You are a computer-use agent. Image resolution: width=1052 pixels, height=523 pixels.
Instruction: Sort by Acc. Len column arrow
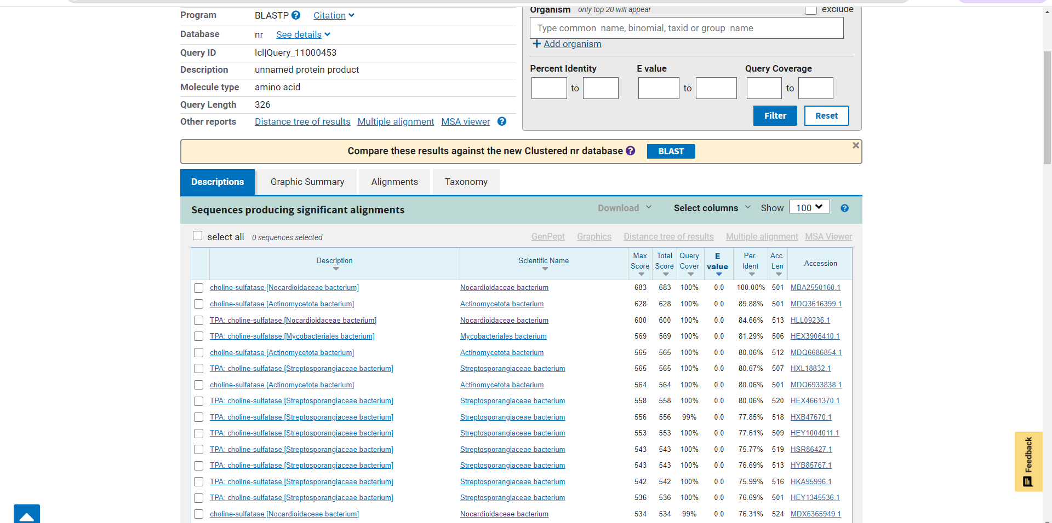tap(779, 274)
